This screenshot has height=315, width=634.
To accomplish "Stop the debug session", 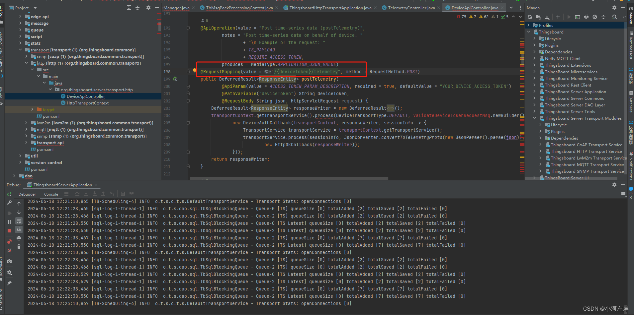I will click(9, 230).
